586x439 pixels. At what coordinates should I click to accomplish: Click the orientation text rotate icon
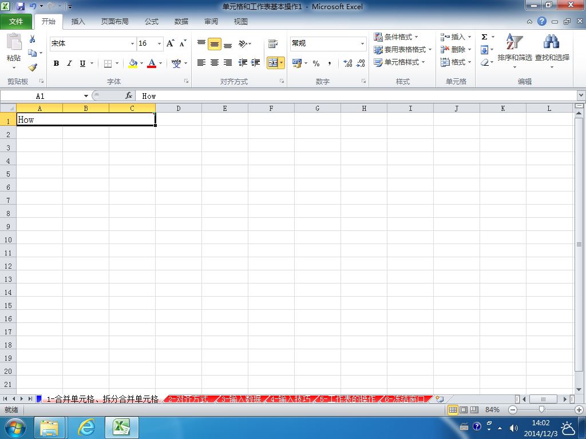(243, 43)
